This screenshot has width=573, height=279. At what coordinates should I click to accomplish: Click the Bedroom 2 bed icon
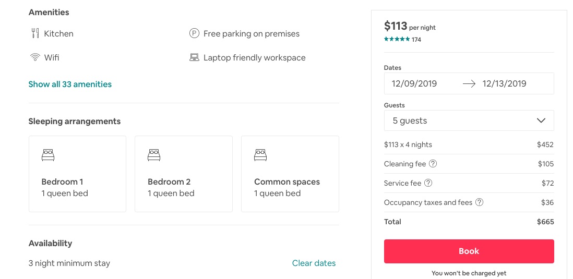pyautogui.click(x=154, y=155)
